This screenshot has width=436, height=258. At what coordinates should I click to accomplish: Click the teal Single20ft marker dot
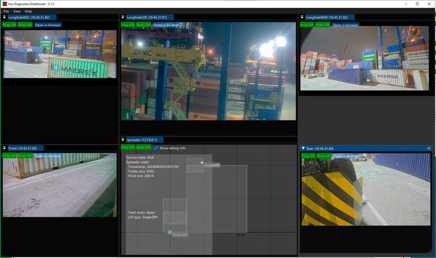point(170,232)
